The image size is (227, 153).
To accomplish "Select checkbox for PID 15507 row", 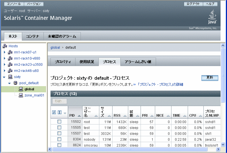I will (59, 133).
